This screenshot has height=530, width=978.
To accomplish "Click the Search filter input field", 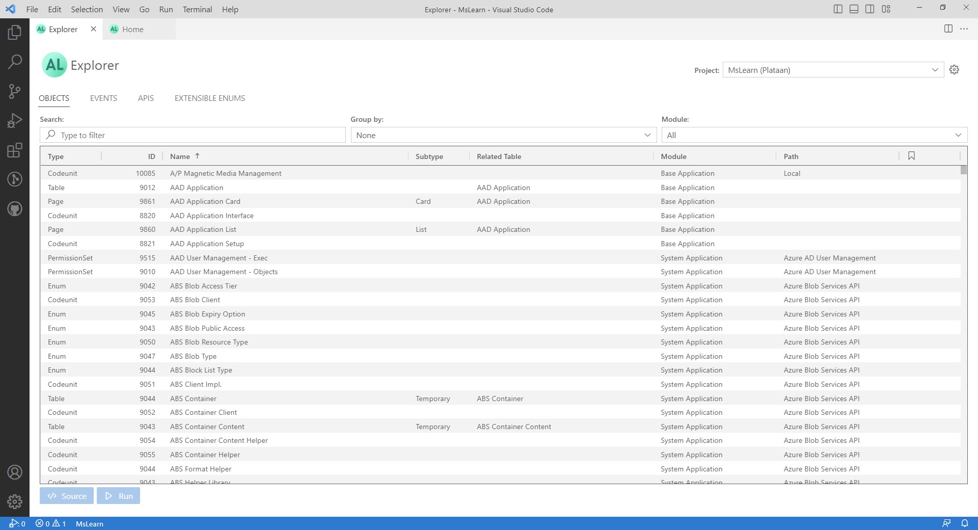I will 193,135.
